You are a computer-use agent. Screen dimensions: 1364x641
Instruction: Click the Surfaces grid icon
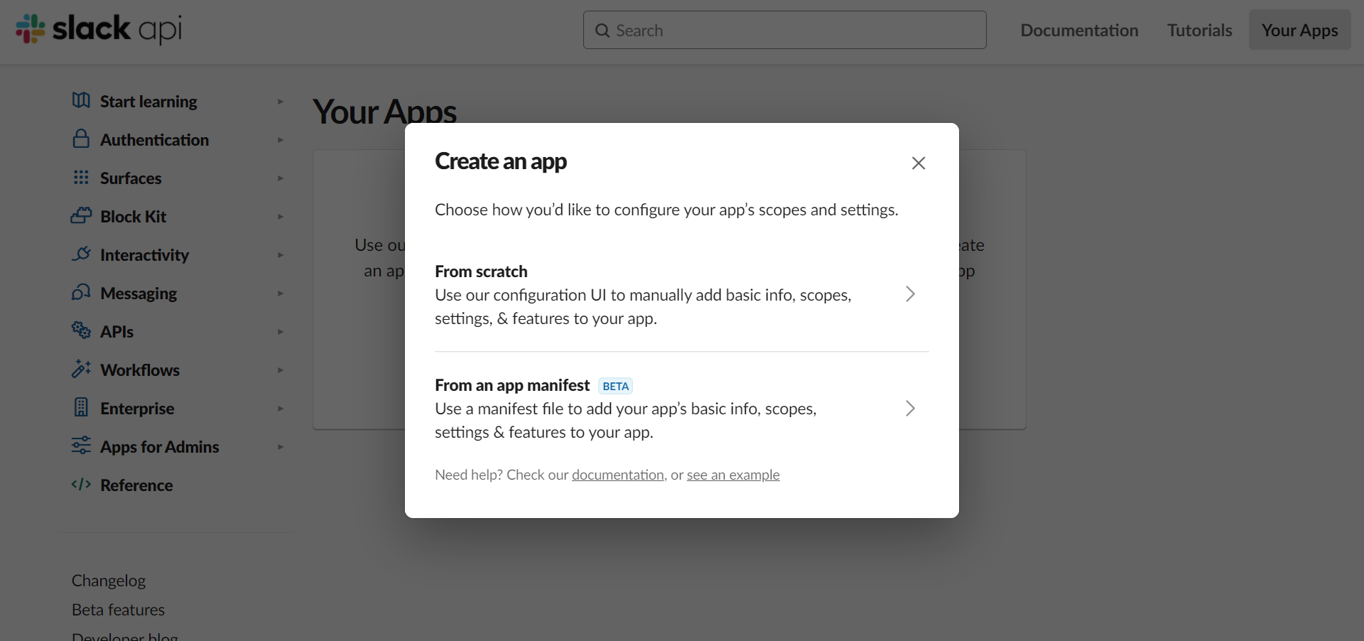81,177
